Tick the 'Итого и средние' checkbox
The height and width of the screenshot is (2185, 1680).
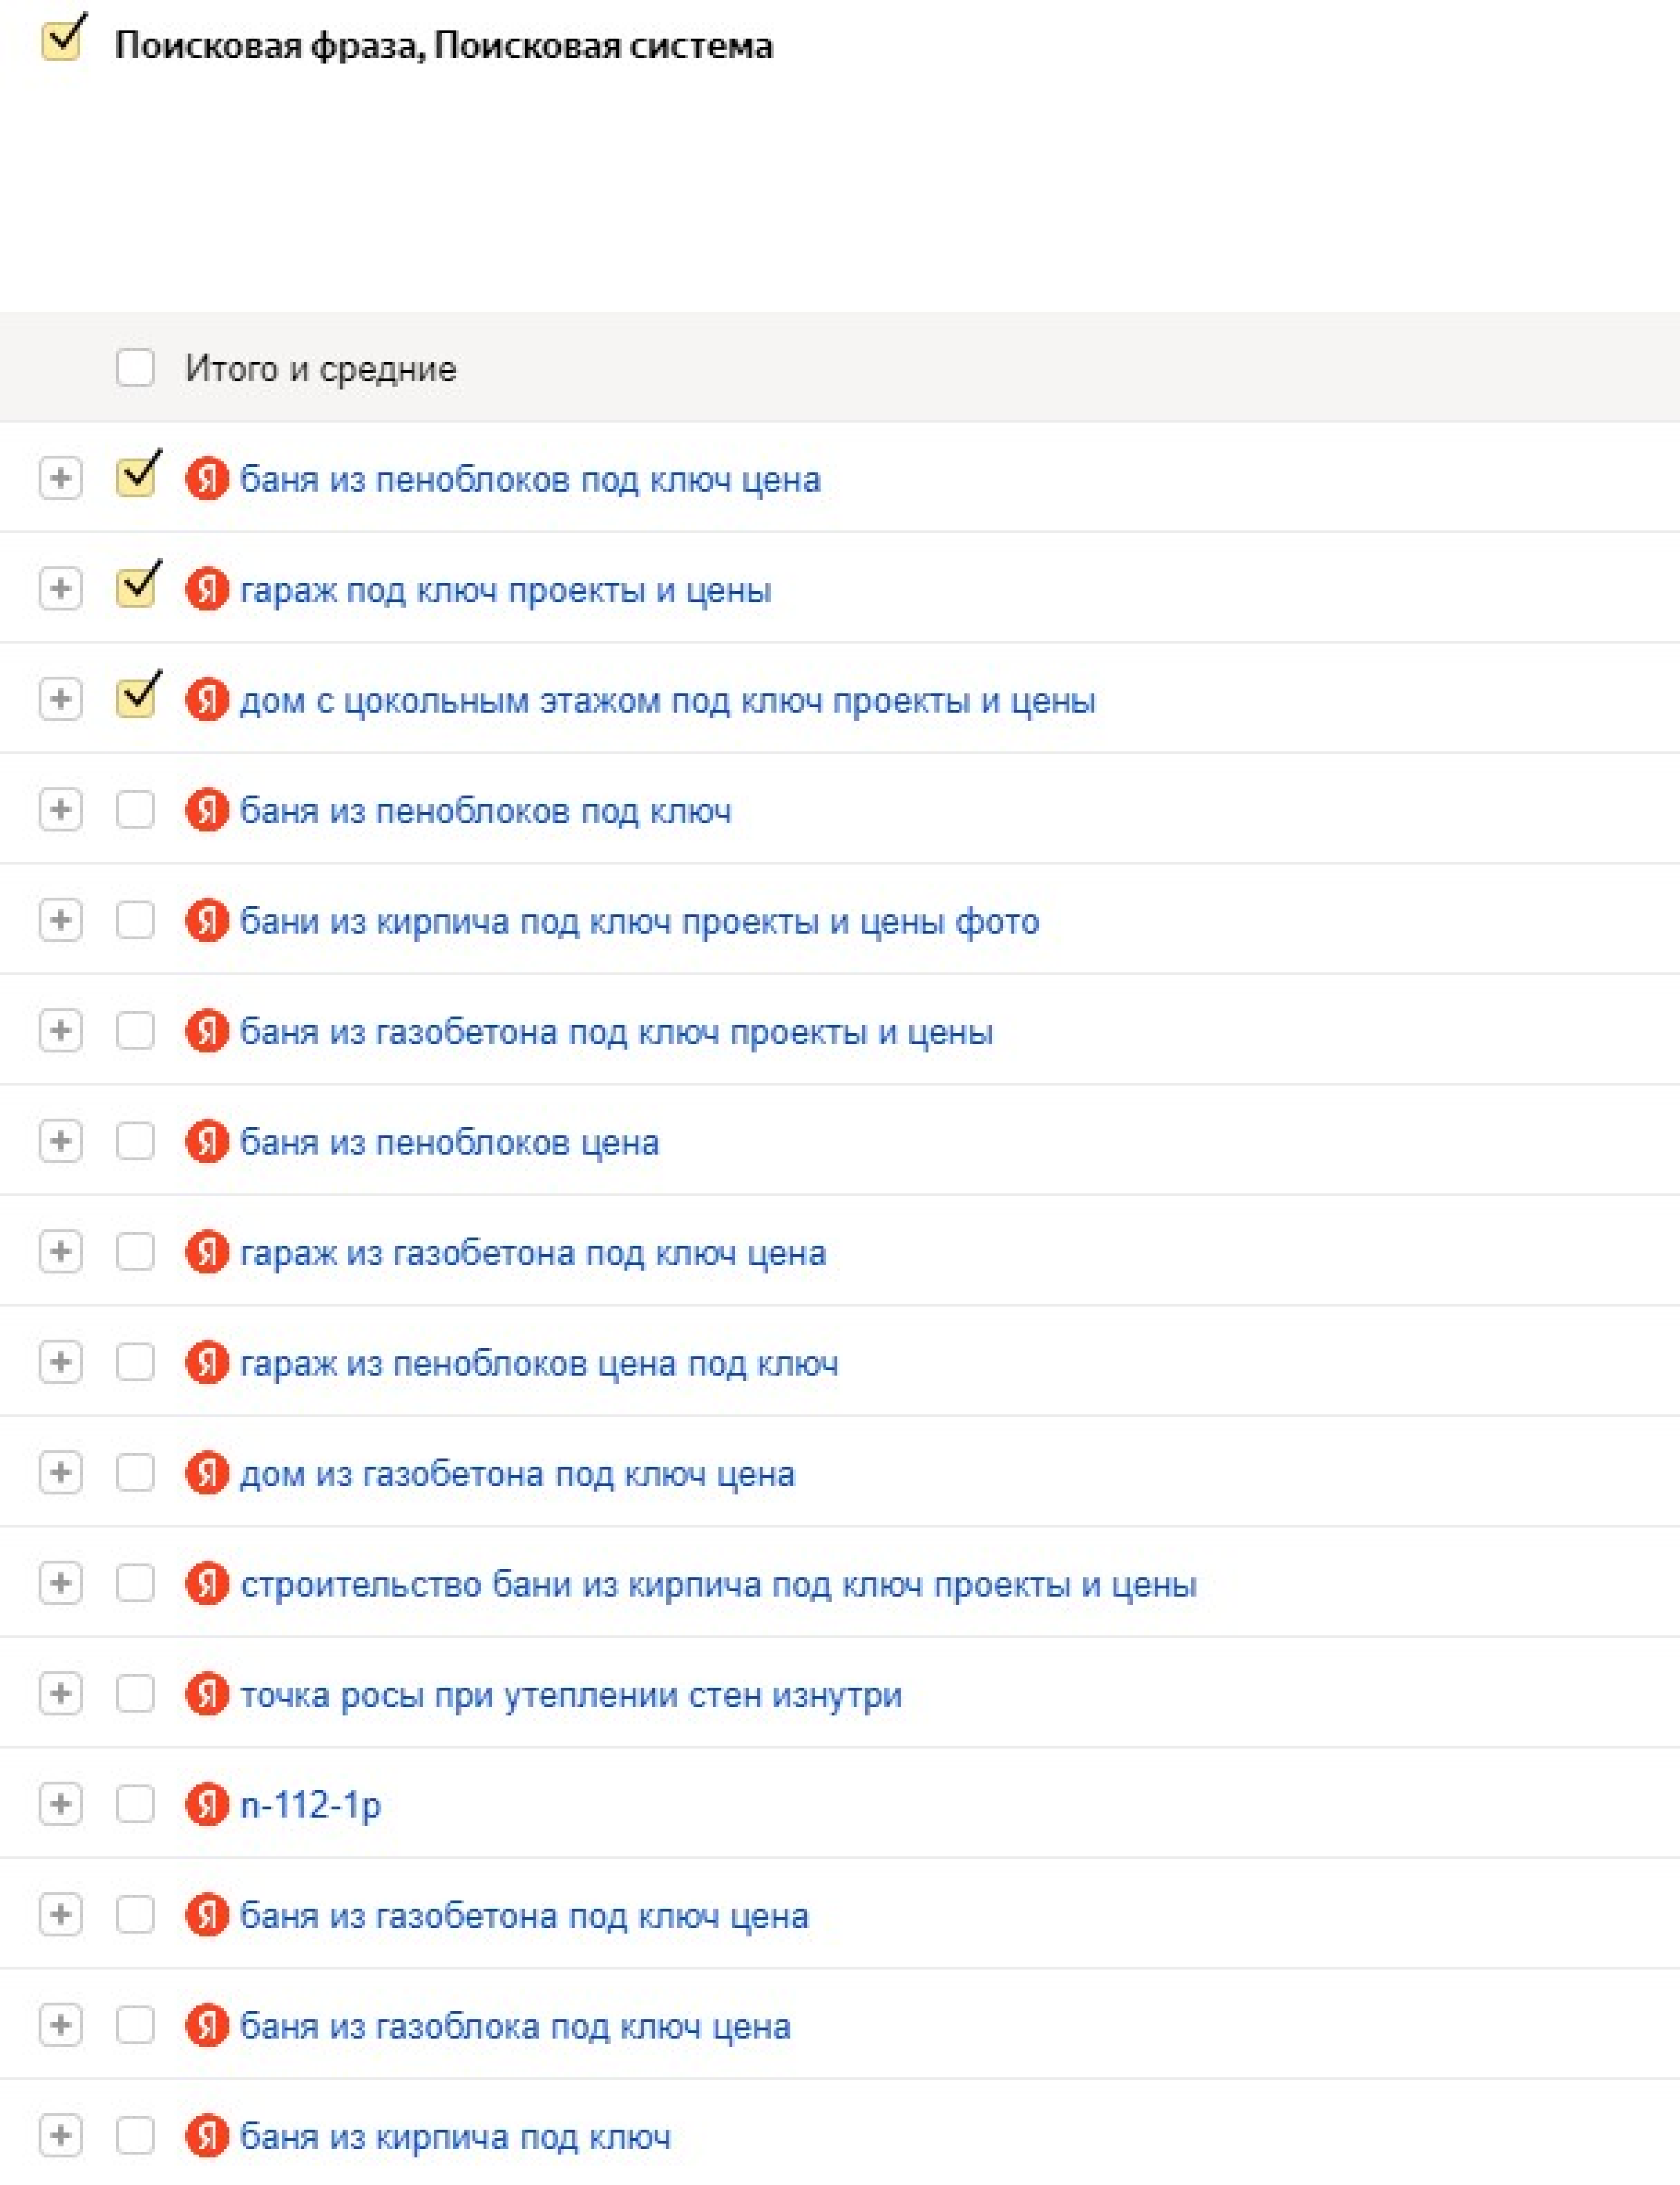coord(135,368)
